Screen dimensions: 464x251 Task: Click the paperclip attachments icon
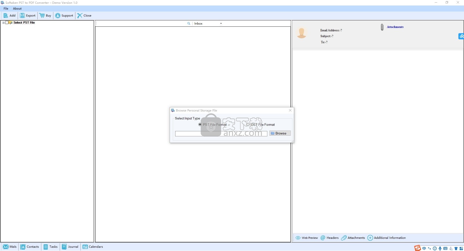tap(382, 27)
